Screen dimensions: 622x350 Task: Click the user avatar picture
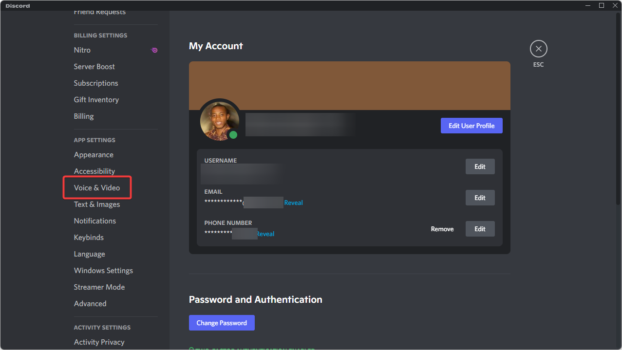[x=220, y=121]
